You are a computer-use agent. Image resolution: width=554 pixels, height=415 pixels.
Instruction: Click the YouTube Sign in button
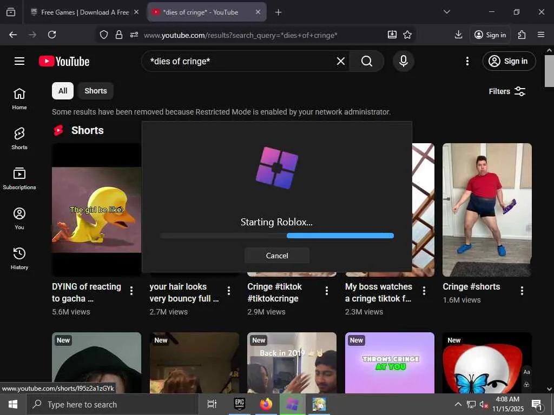(509, 61)
